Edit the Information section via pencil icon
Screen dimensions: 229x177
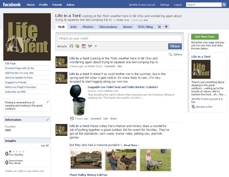(x=48, y=120)
